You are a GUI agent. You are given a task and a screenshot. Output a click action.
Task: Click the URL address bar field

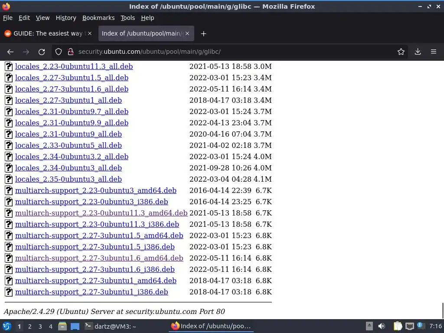(230, 52)
